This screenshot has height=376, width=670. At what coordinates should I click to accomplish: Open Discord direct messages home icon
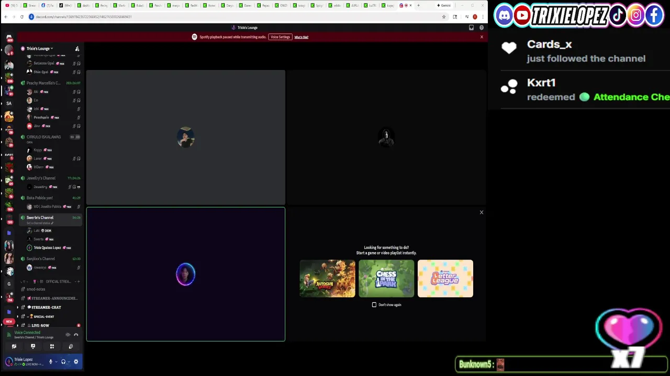tap(9, 38)
